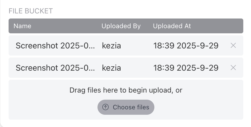Delete the bottom Screenshot file using X
Screen dimensions: 251x127
tap(233, 67)
